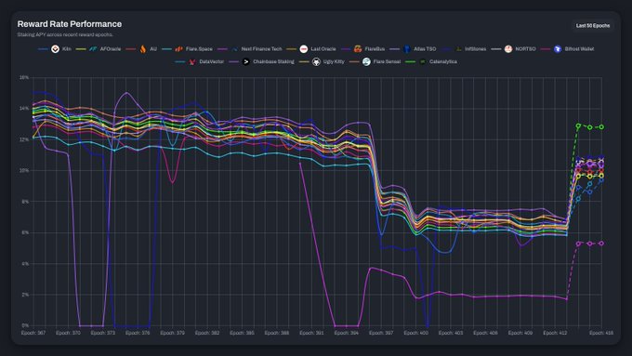
Task: Click the Bifrost Wallet logo icon
Action: 558,48
